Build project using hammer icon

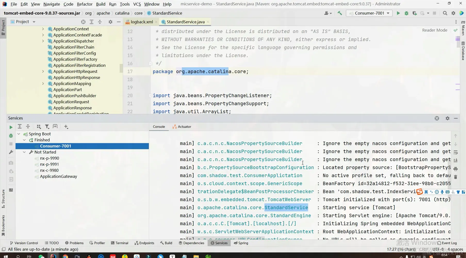(340, 13)
